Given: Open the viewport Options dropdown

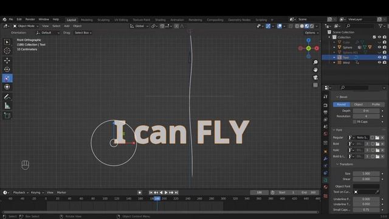Looking at the screenshot, I should tap(312, 33).
